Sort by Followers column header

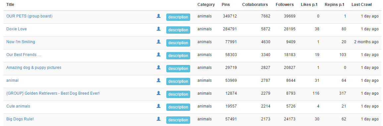tap(285, 4)
